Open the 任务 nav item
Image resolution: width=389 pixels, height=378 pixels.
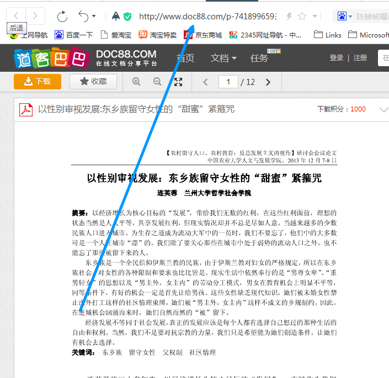click(259, 58)
